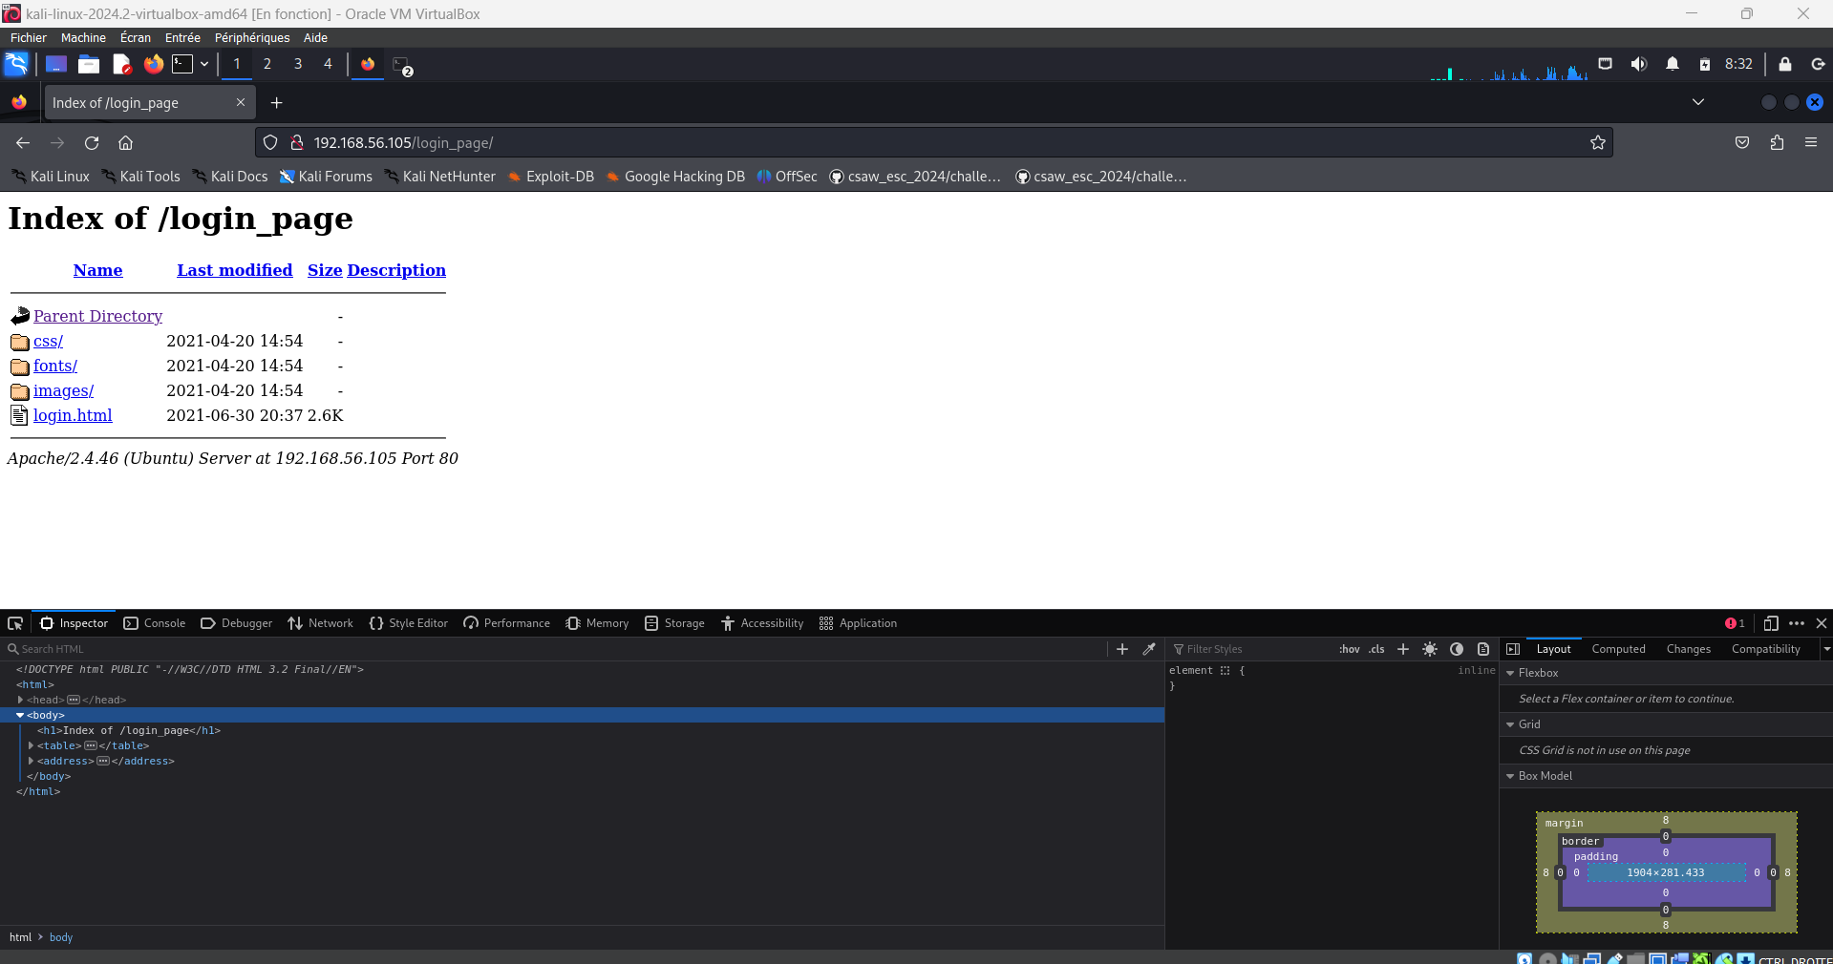Click the responsive design mode icon
Viewport: 1833px width, 964px height.
tap(1770, 623)
